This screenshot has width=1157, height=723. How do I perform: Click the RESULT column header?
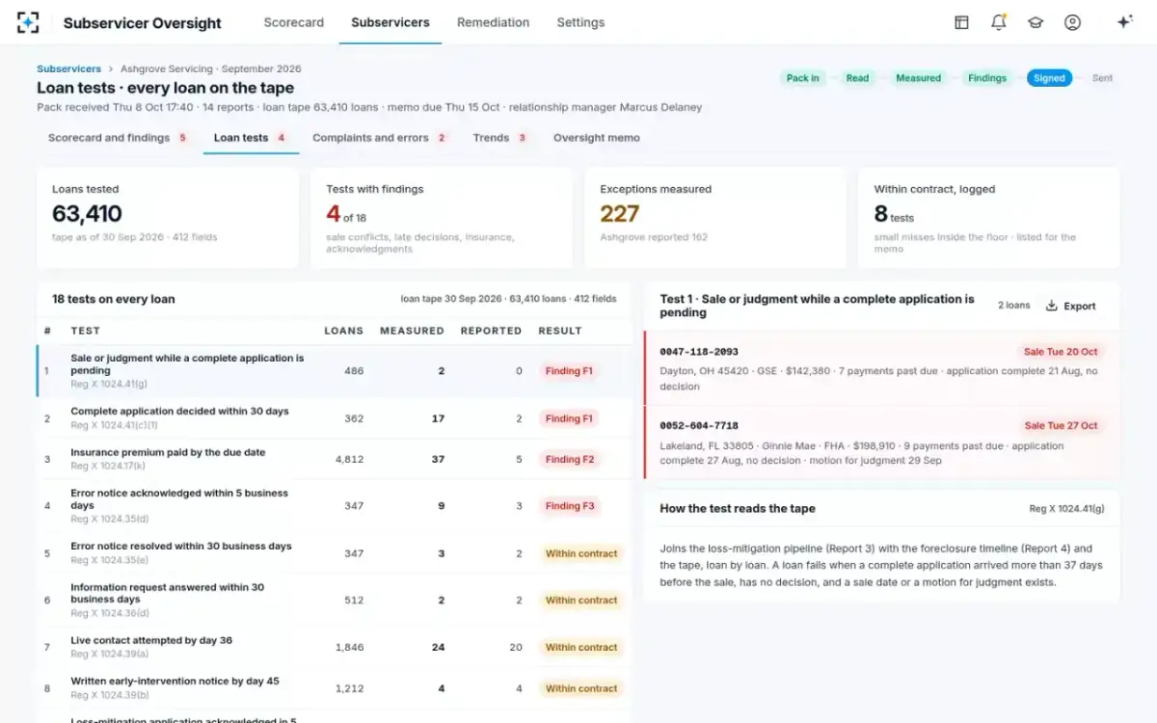tap(560, 331)
